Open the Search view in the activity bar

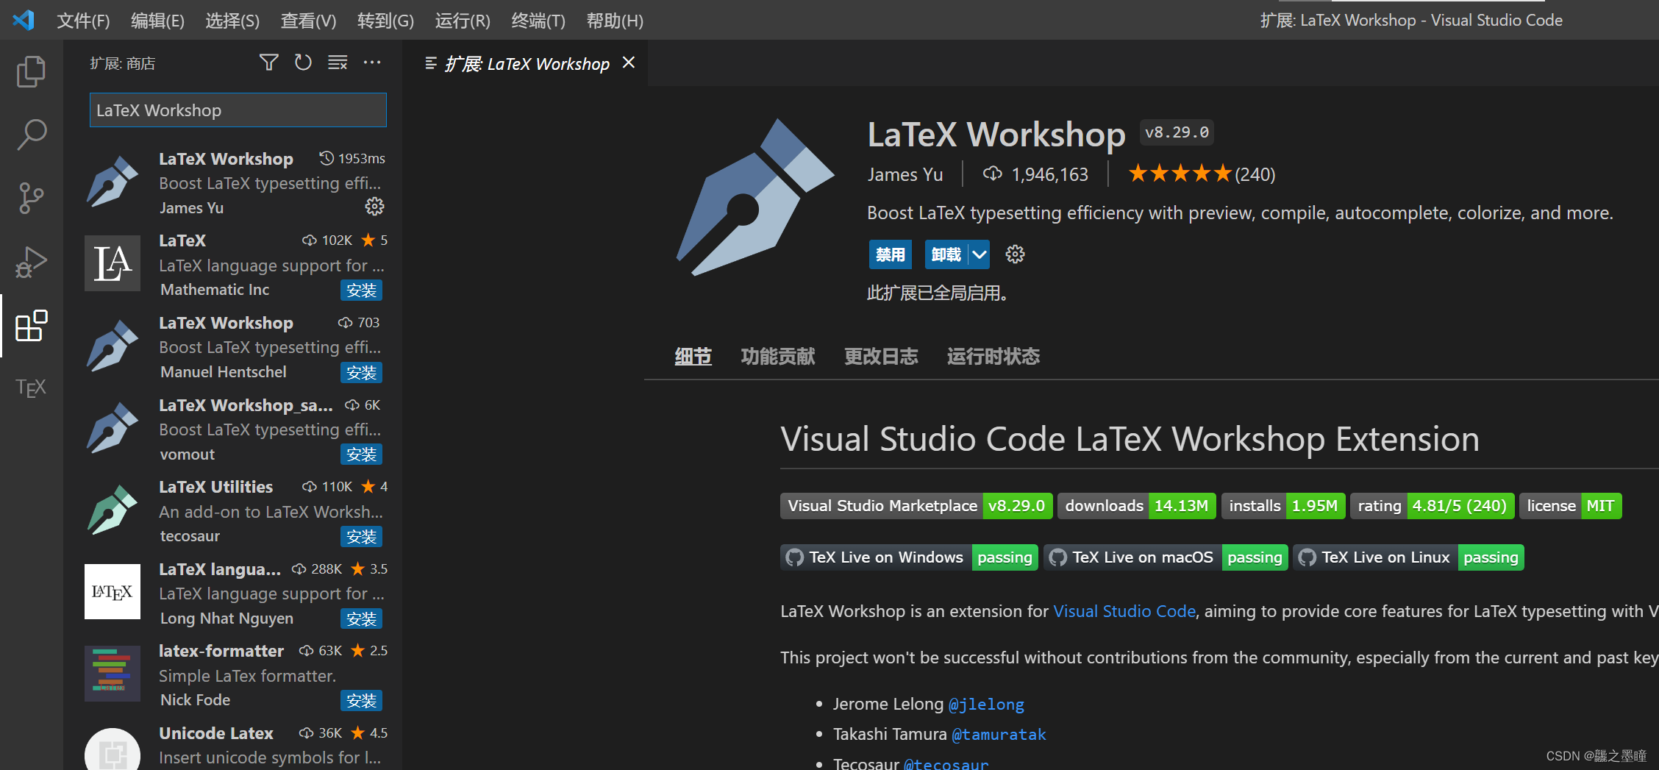point(30,135)
